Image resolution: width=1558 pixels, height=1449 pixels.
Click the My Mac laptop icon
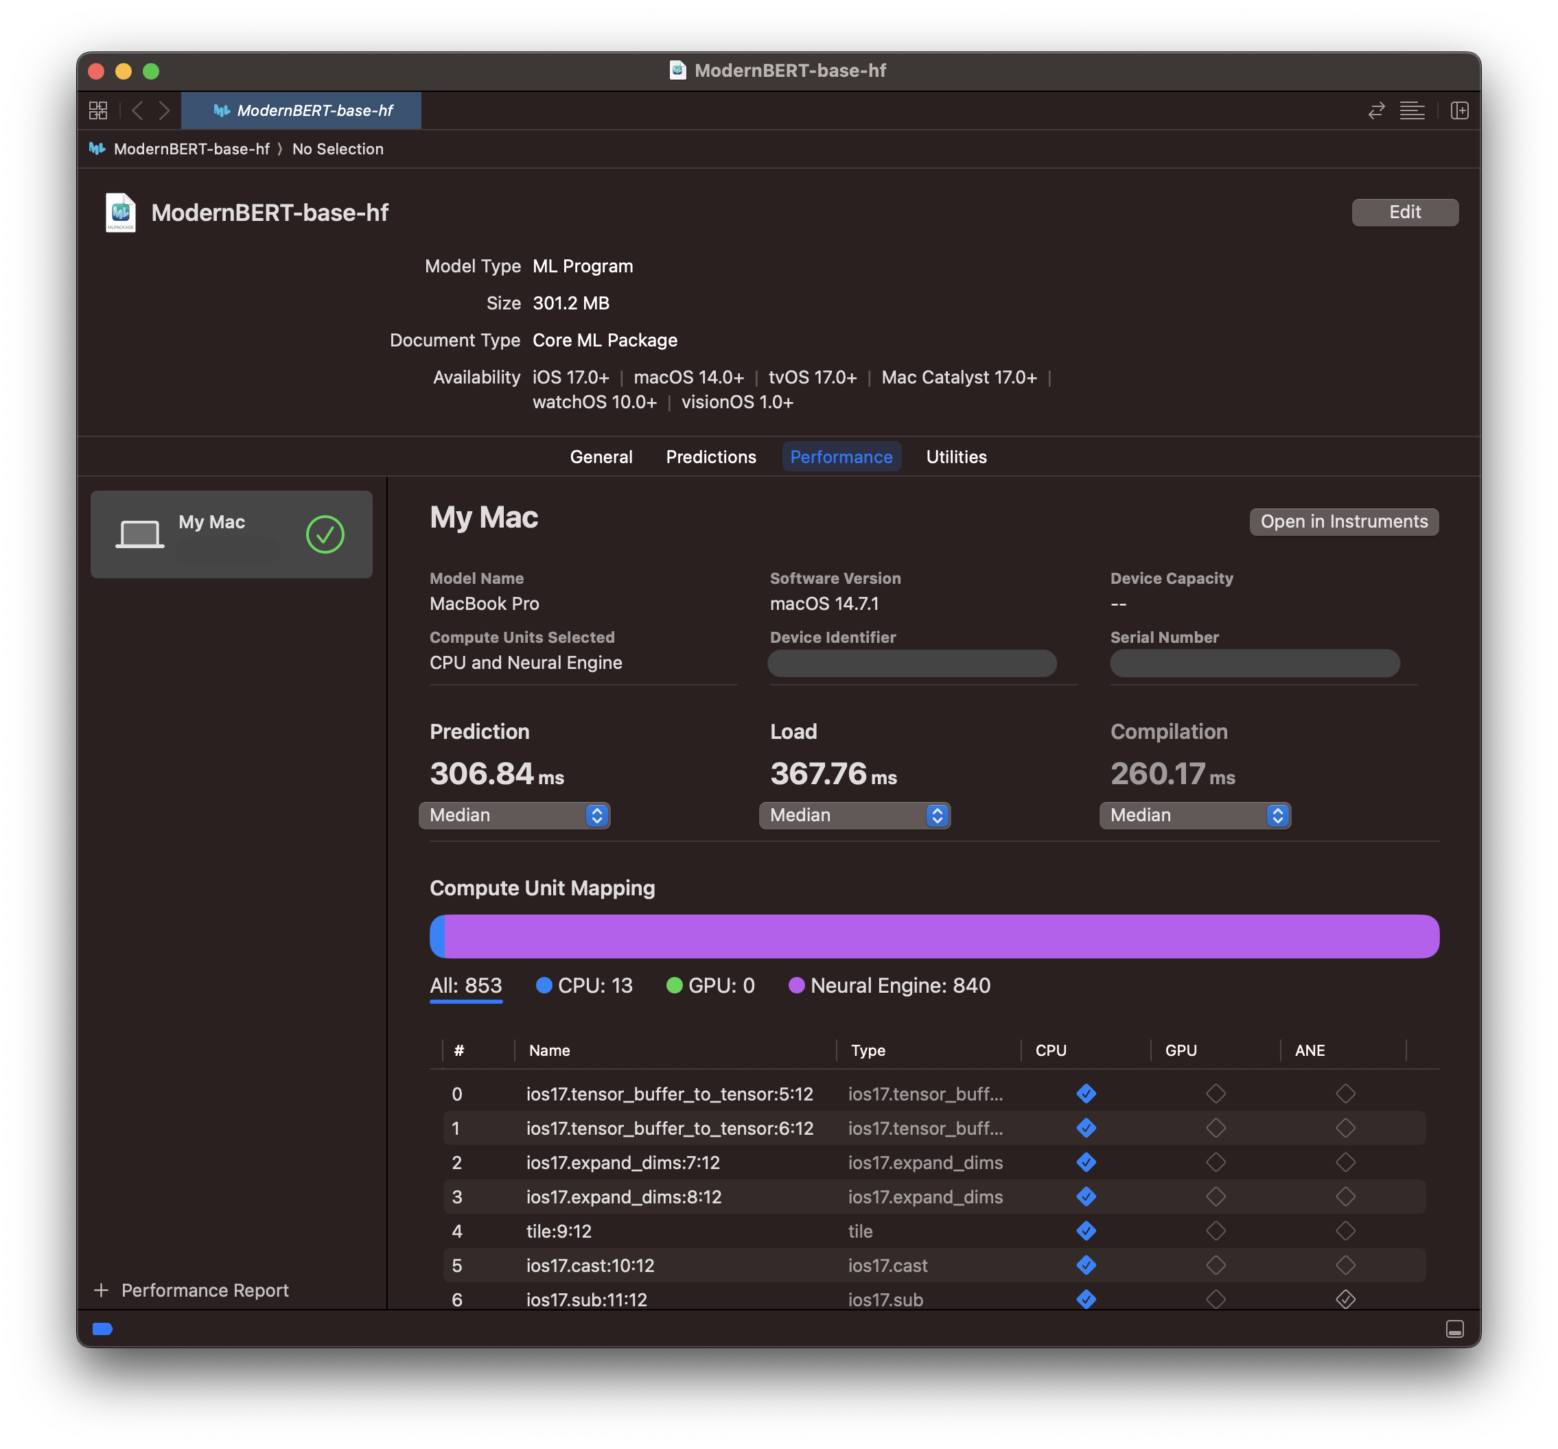tap(139, 534)
